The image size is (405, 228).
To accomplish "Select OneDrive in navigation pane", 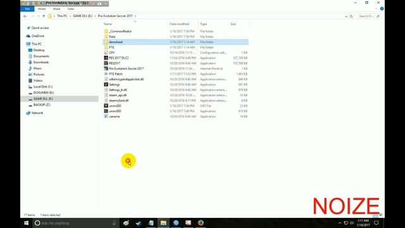I will pyautogui.click(x=37, y=36).
